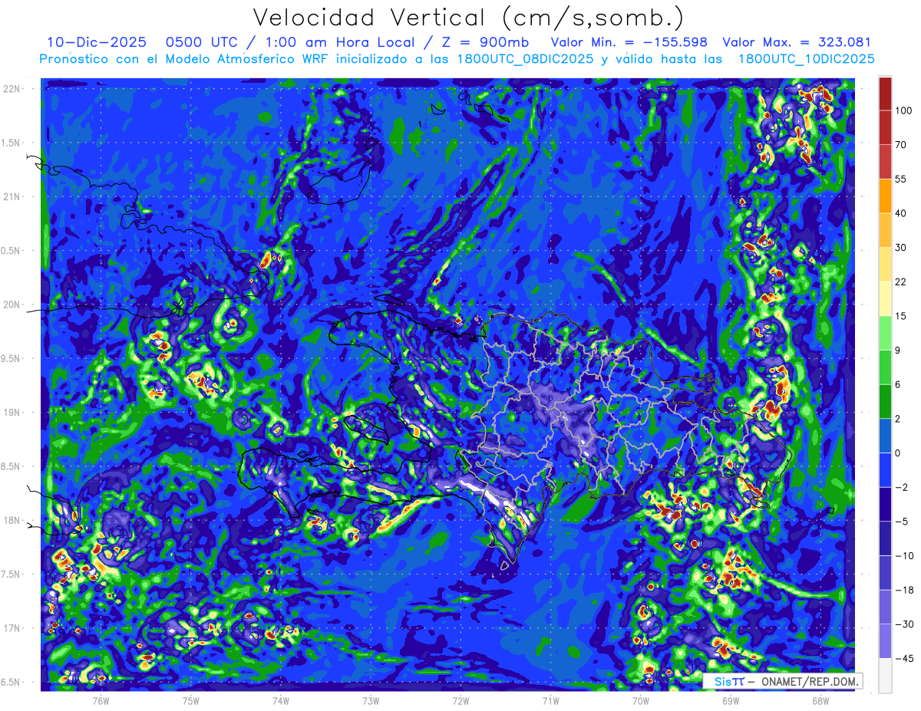This screenshot has height=711, width=921.
Task: Click the colorbar label '70'
Action: point(901,144)
